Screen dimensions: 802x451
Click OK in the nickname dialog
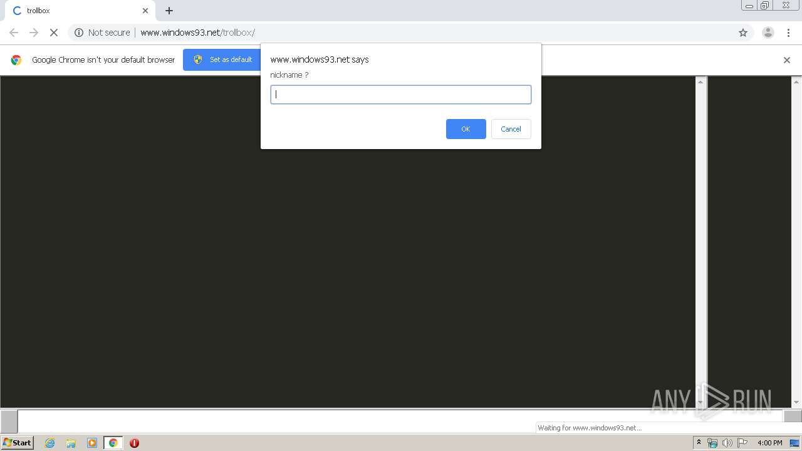coord(466,129)
